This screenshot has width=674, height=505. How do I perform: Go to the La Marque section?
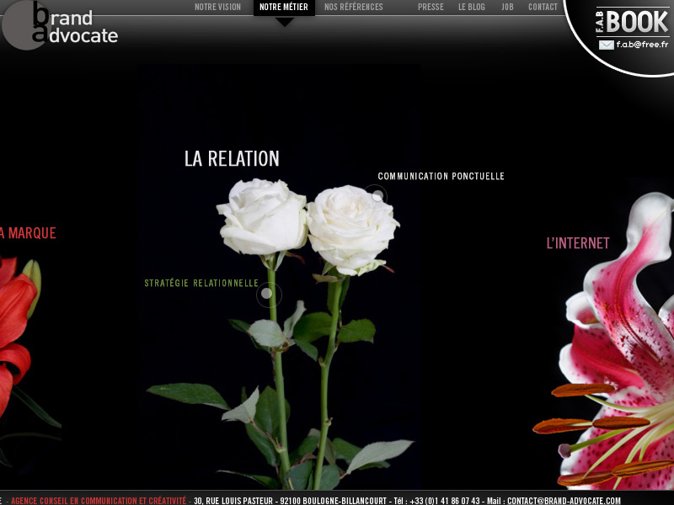click(x=28, y=233)
